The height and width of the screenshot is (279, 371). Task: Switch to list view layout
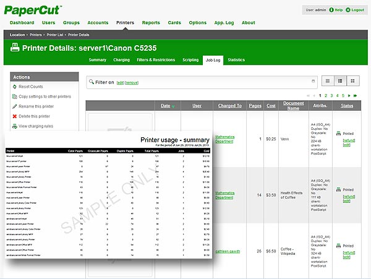(326, 81)
